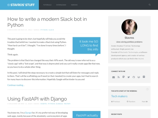
Task: Click the Django link in FastAPI excerpt
Action: coord(28,113)
